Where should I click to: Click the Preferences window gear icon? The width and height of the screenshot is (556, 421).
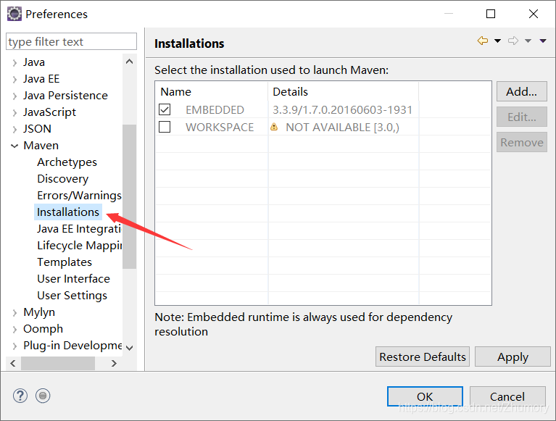14,14
